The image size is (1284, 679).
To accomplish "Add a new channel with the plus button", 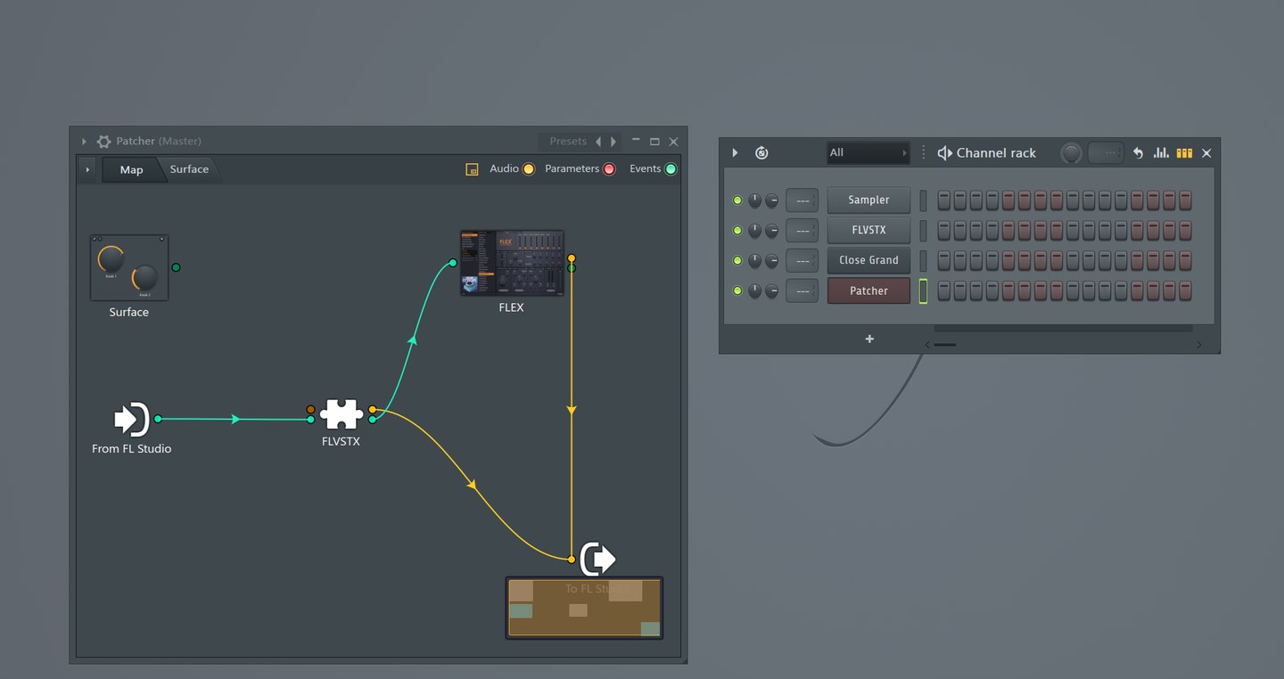I will pyautogui.click(x=869, y=339).
